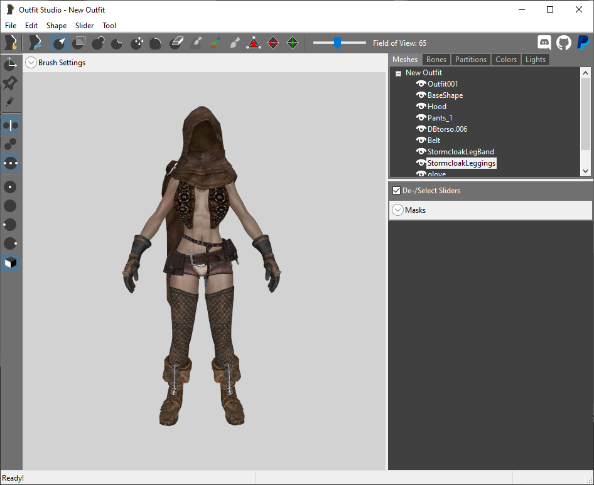This screenshot has height=485, width=594.
Task: Hide the BaseShape mesh eye icon
Action: pos(421,95)
